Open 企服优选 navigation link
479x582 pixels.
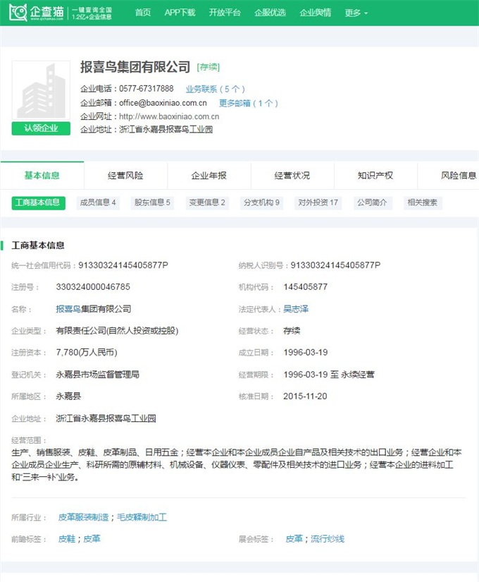point(270,13)
